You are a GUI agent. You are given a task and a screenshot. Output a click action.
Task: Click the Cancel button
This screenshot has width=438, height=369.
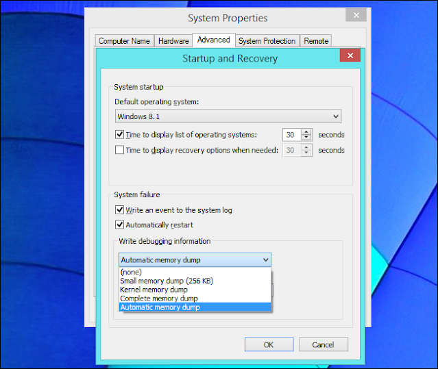pyautogui.click(x=324, y=345)
